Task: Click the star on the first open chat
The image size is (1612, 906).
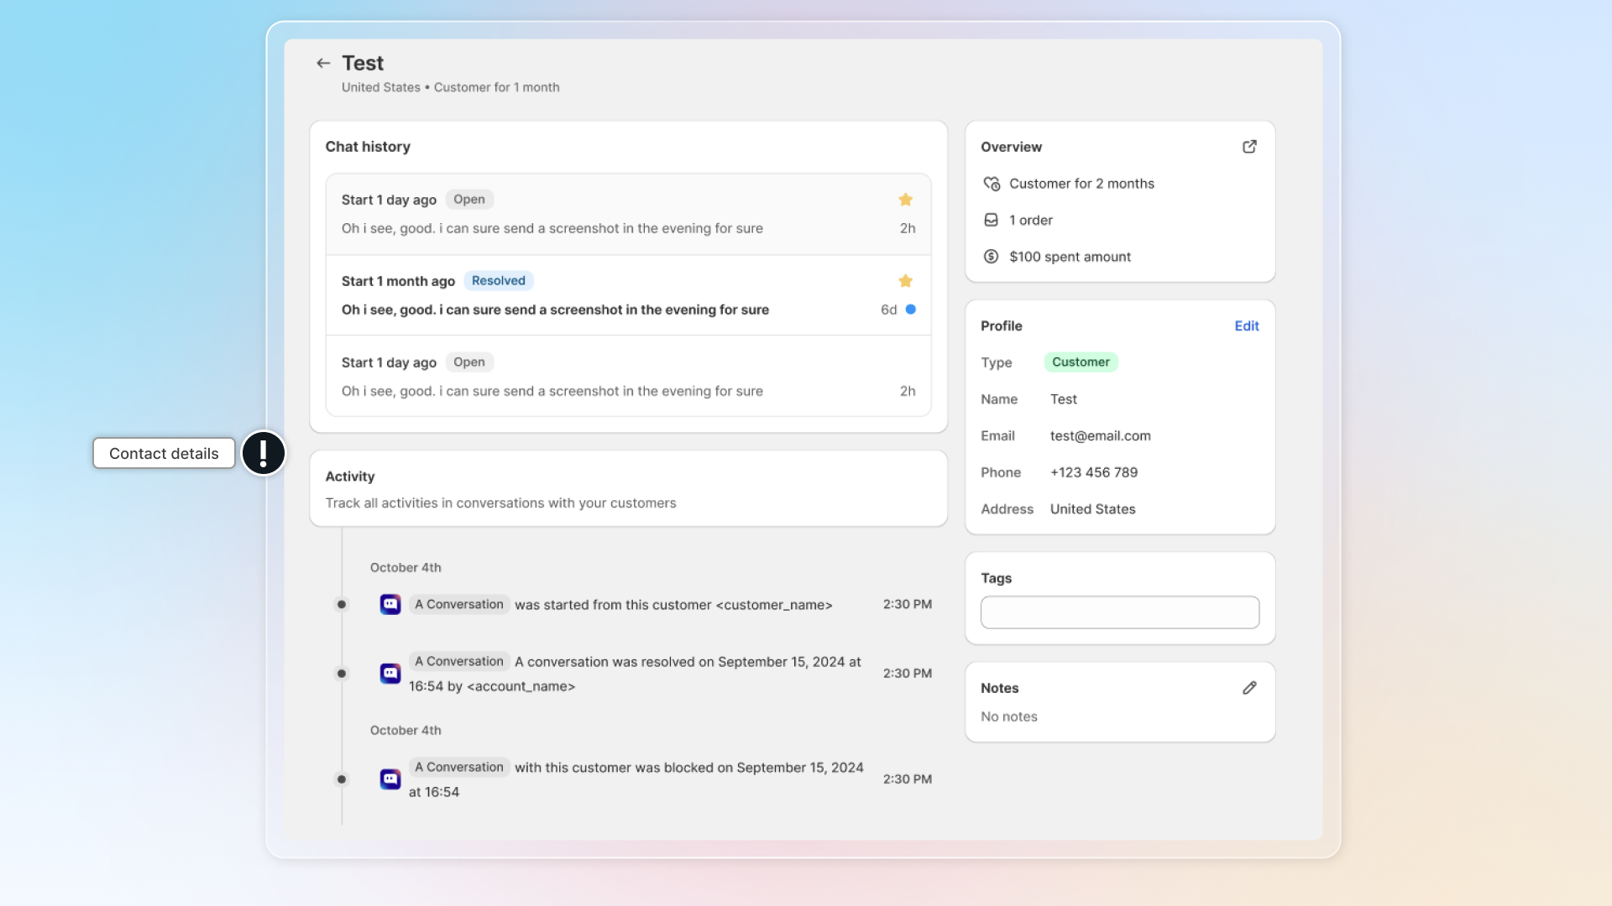Action: click(905, 200)
